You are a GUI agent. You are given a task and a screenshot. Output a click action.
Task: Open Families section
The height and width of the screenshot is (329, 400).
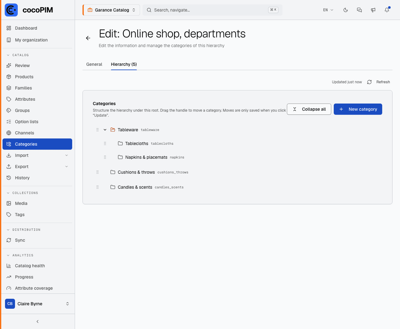(x=37, y=88)
